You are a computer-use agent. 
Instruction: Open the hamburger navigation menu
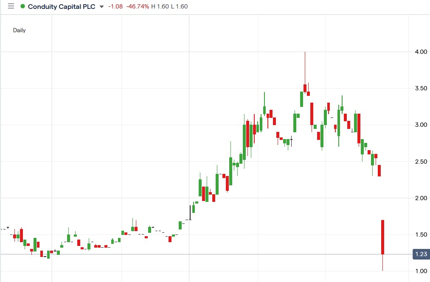[11, 6]
